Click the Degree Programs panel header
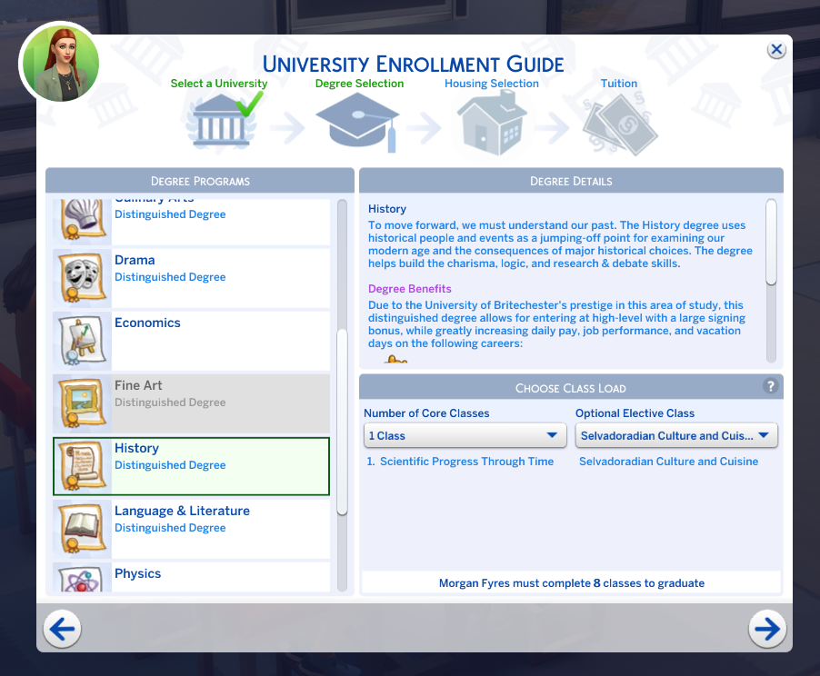 click(200, 181)
